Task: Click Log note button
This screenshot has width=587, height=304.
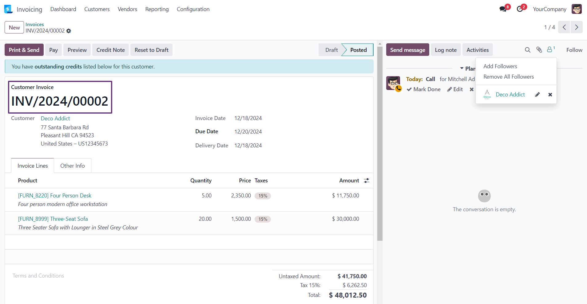Action: 446,50
